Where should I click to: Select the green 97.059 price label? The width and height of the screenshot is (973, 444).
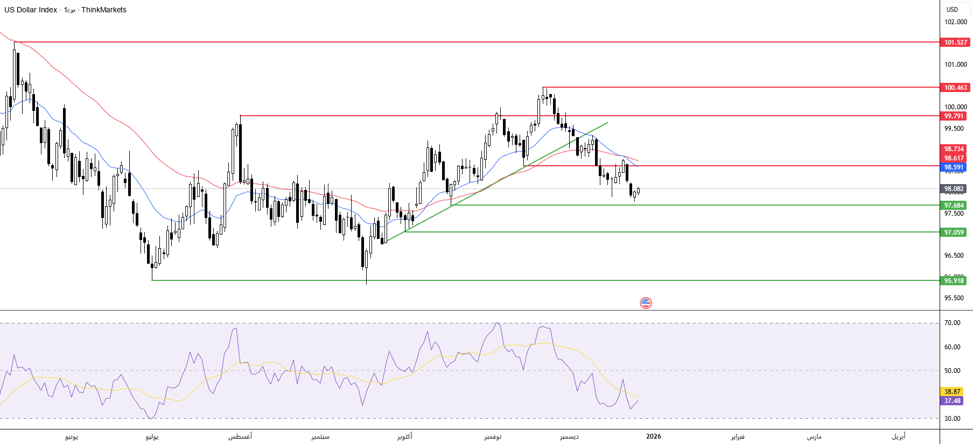954,232
